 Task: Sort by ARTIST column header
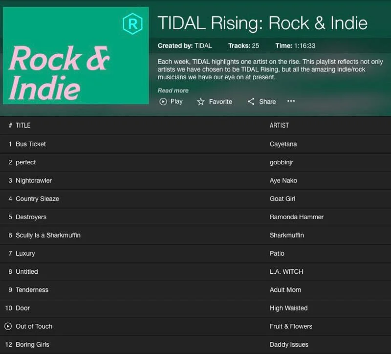click(x=279, y=125)
